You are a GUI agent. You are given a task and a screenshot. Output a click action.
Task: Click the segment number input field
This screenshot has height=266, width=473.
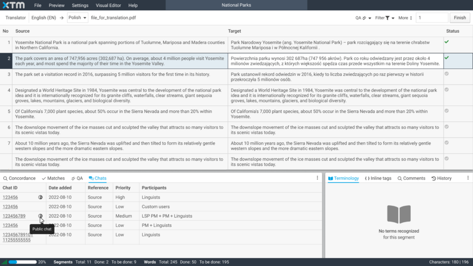[x=432, y=18]
